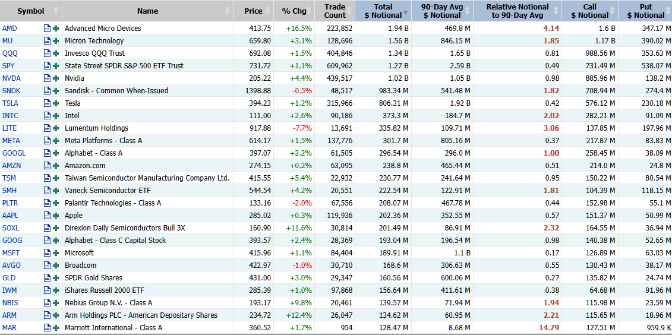Open the document icon in the INTC row
This screenshot has height=335, width=672.
47,116
